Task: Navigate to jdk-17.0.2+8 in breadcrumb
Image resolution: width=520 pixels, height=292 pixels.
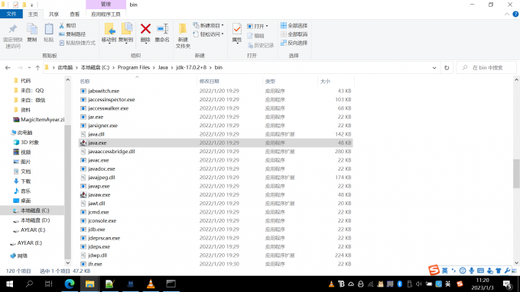Action: pyautogui.click(x=191, y=67)
